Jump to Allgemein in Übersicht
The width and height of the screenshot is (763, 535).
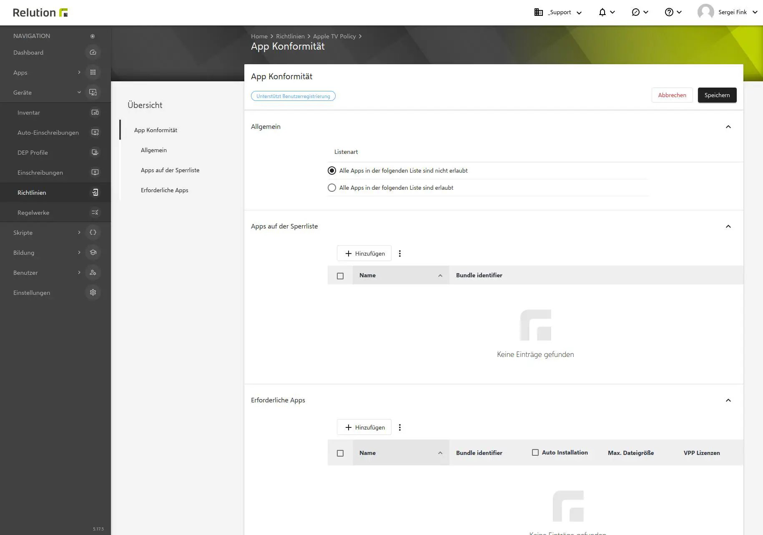pos(154,150)
